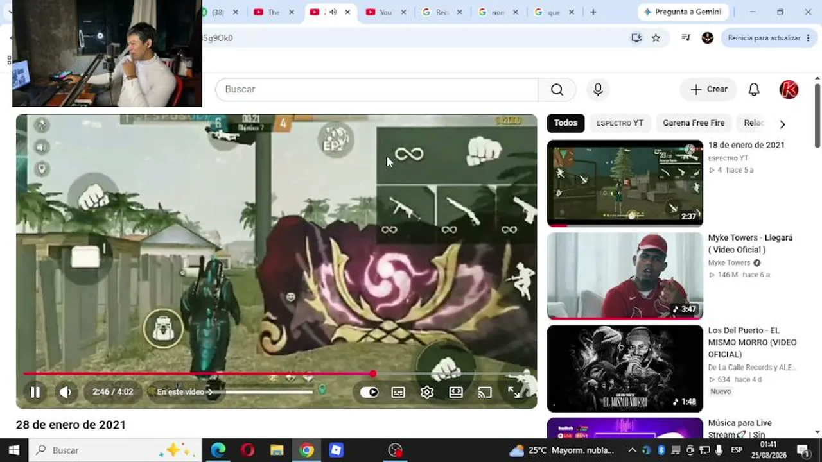This screenshot has width=822, height=462.
Task: Cast the video to a TV
Action: pos(485,392)
